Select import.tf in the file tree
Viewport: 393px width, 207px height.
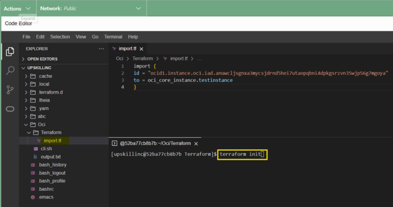click(x=64, y=140)
